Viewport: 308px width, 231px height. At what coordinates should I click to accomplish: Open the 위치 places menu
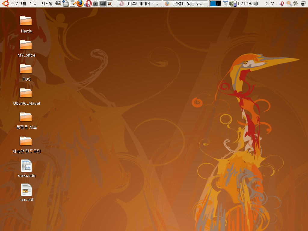click(x=34, y=4)
